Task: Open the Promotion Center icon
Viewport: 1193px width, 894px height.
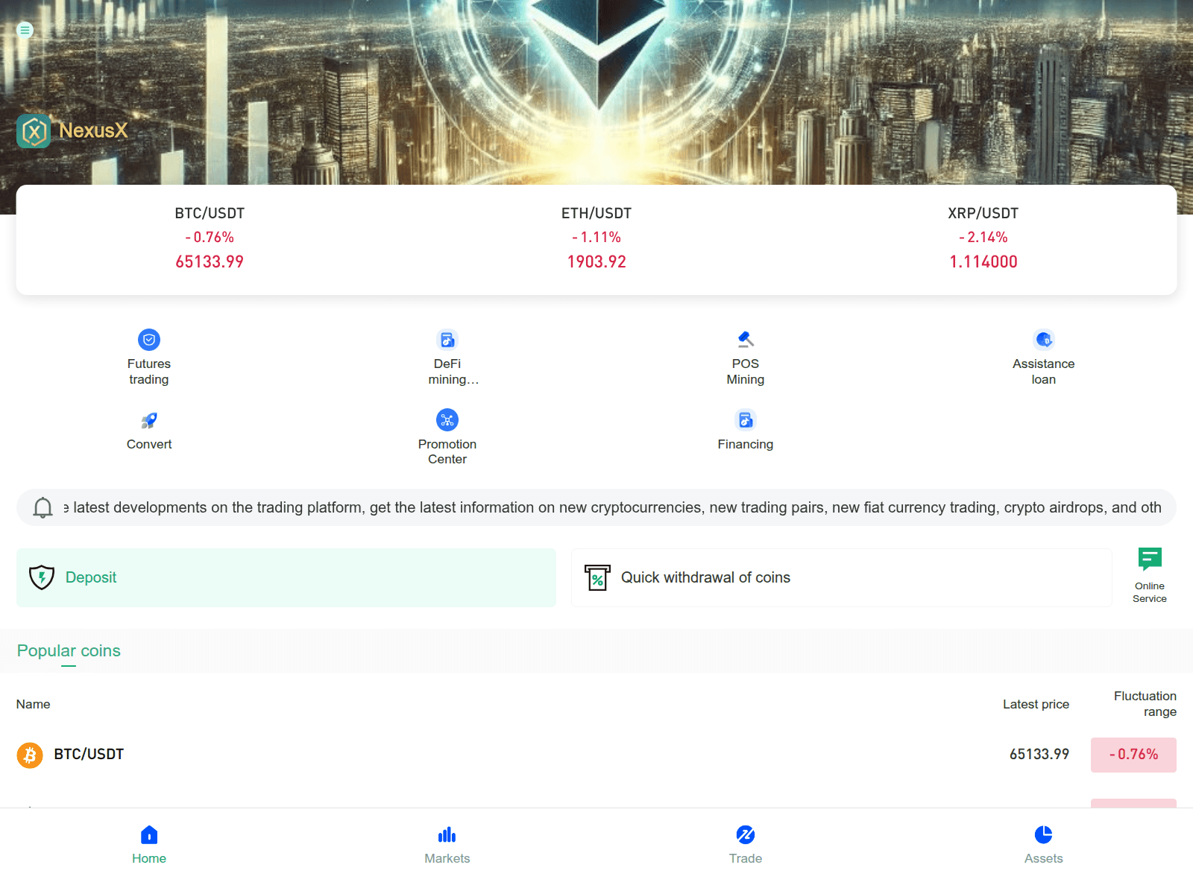Action: pos(447,420)
